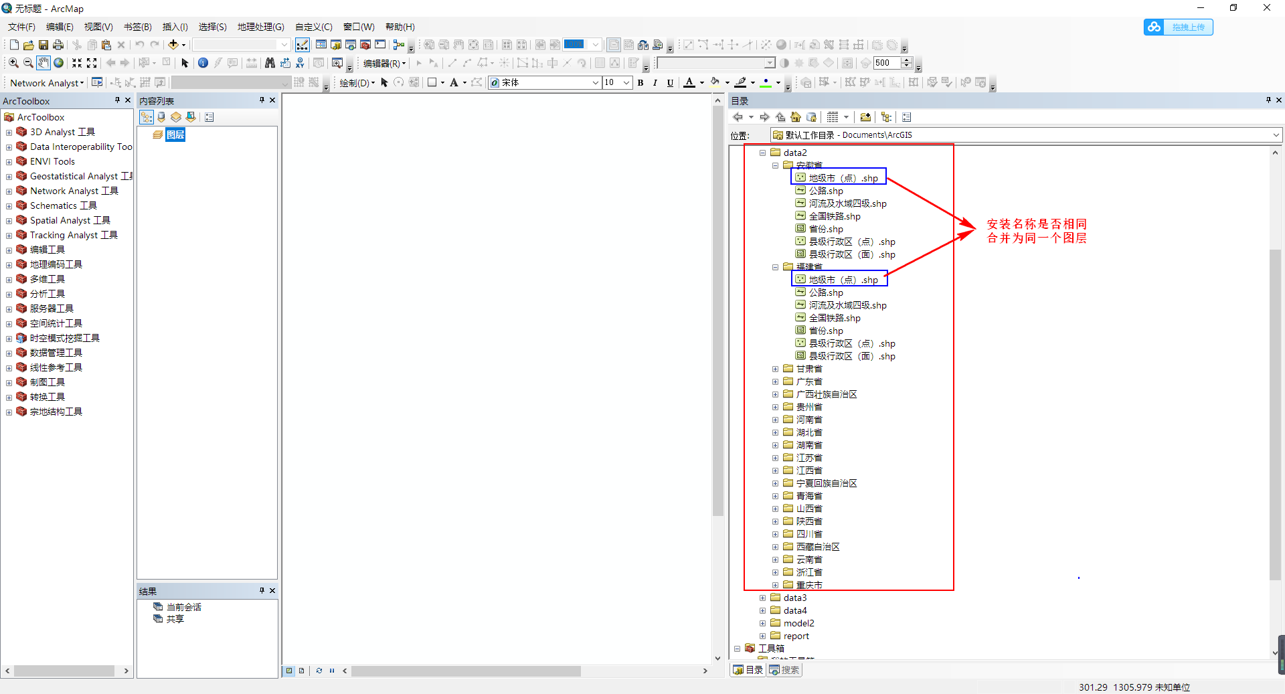1285x694 pixels.
Task: Open the Identify tool
Action: click(203, 63)
